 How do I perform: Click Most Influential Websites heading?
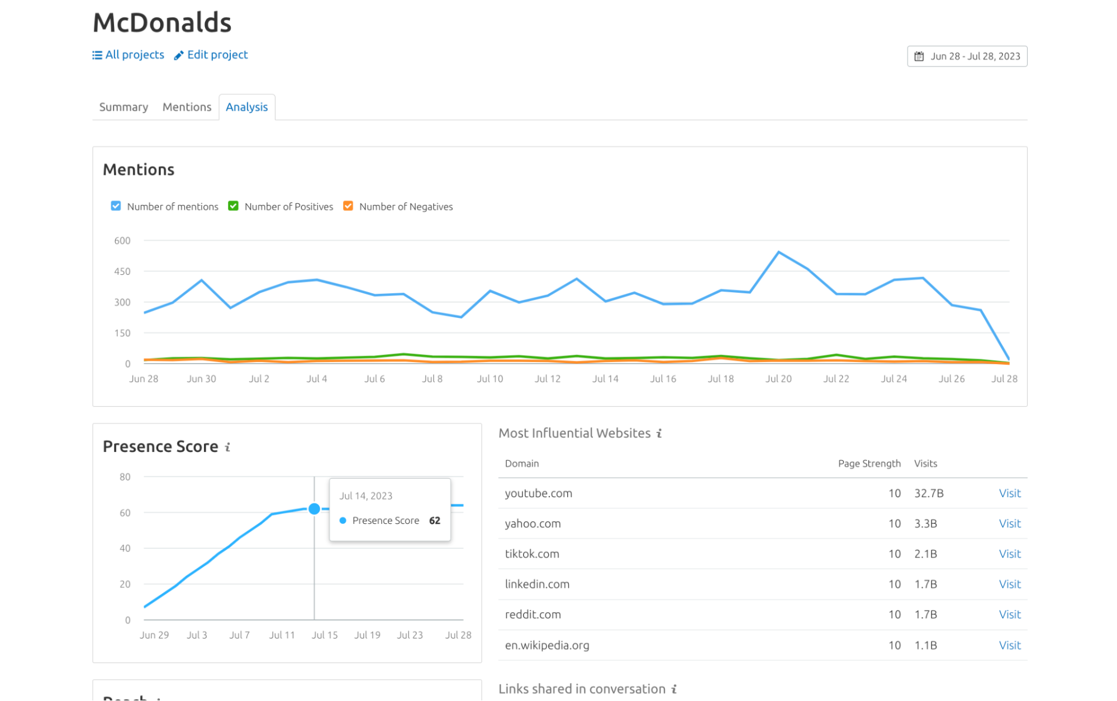pyautogui.click(x=574, y=433)
